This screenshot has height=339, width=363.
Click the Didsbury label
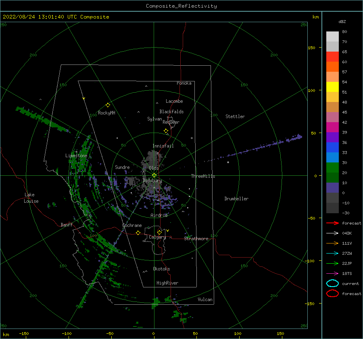(x=152, y=181)
